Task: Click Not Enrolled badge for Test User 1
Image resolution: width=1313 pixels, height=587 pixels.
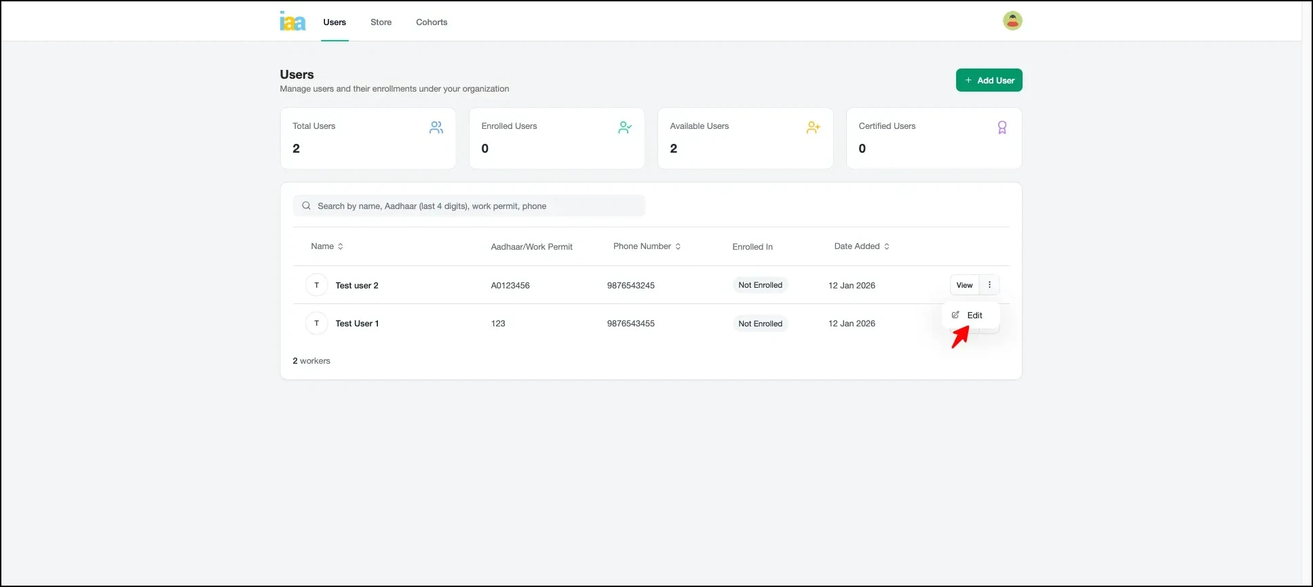Action: (x=760, y=324)
